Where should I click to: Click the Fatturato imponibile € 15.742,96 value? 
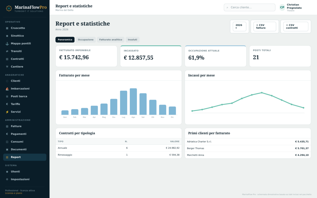coord(74,57)
